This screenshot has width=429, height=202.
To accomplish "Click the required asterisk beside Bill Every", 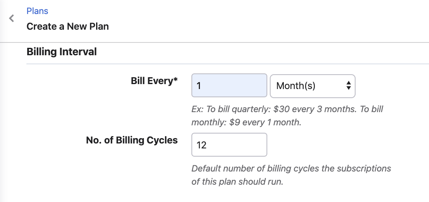I will click(x=176, y=80).
